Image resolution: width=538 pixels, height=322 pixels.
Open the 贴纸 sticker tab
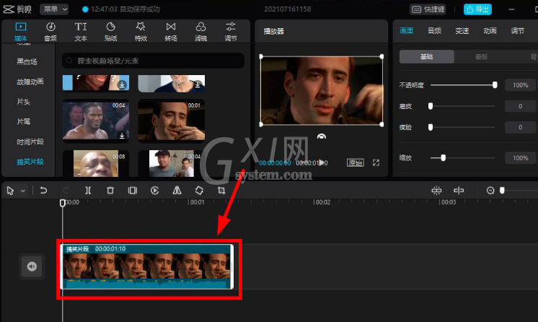point(110,32)
